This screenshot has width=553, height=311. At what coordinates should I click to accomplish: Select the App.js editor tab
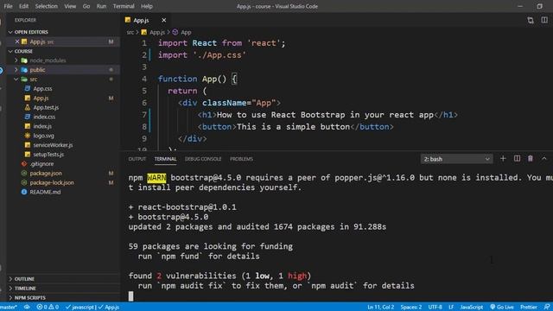[141, 20]
